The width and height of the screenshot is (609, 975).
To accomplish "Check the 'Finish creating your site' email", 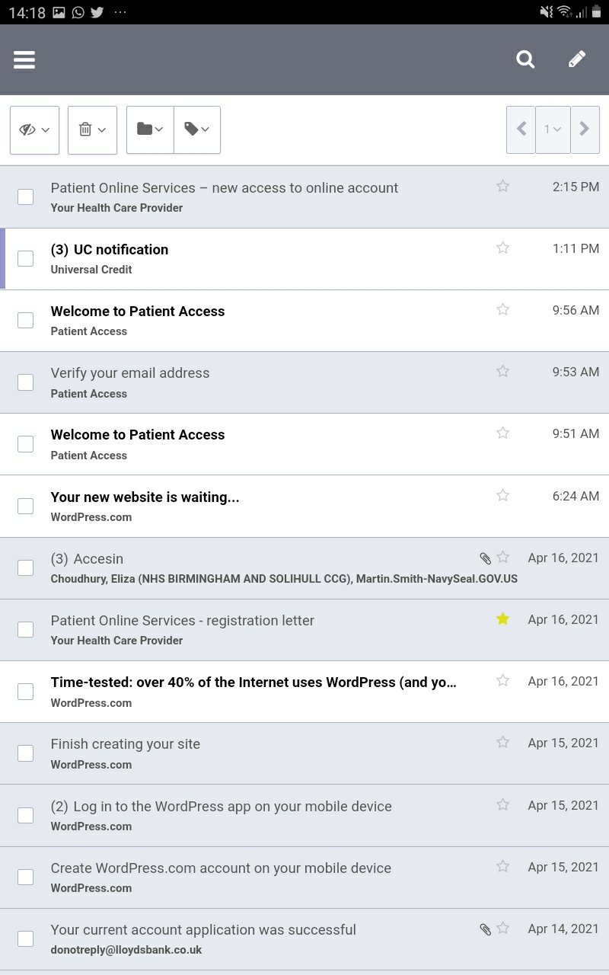I will tap(26, 753).
